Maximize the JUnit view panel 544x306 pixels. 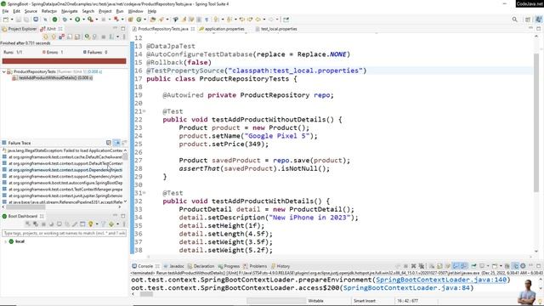point(122,28)
